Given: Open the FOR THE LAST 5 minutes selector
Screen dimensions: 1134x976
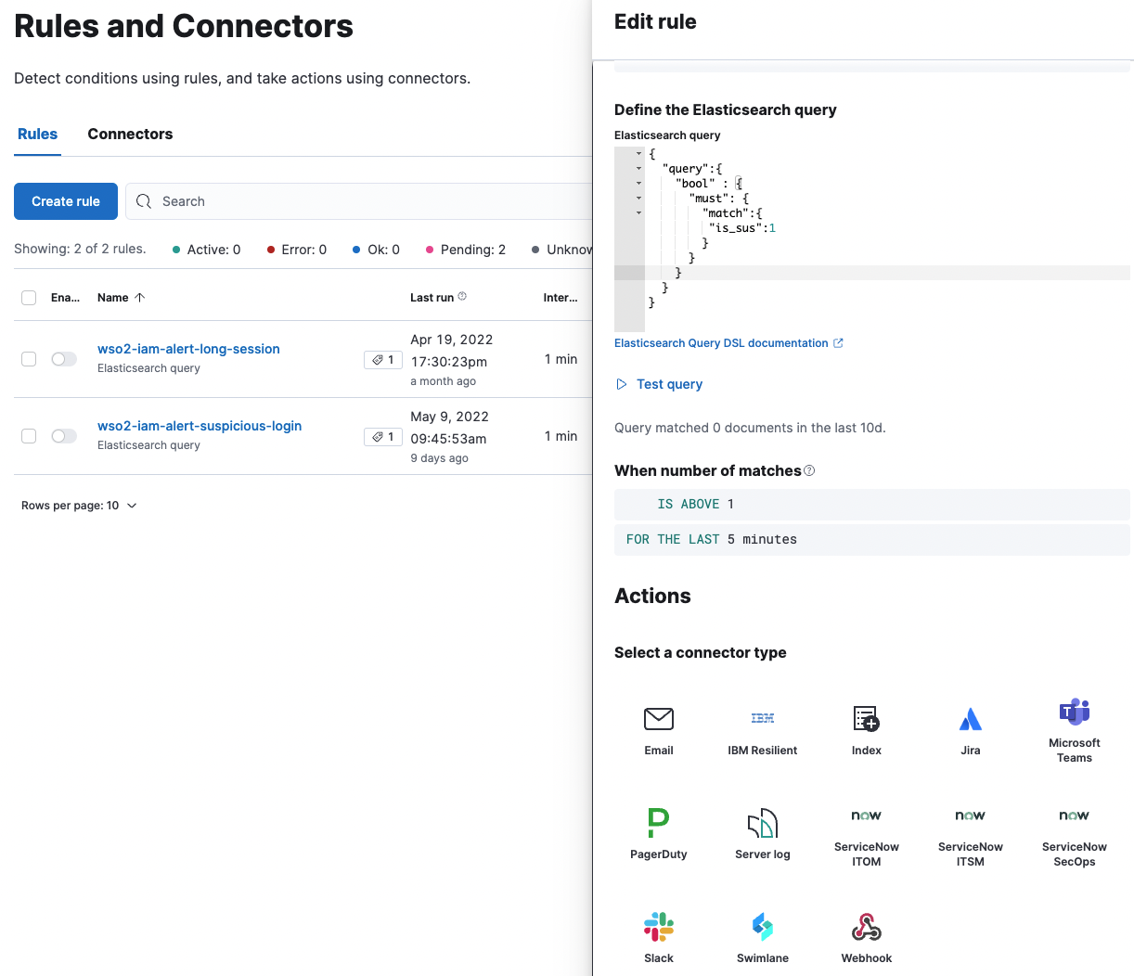Looking at the screenshot, I should click(872, 539).
